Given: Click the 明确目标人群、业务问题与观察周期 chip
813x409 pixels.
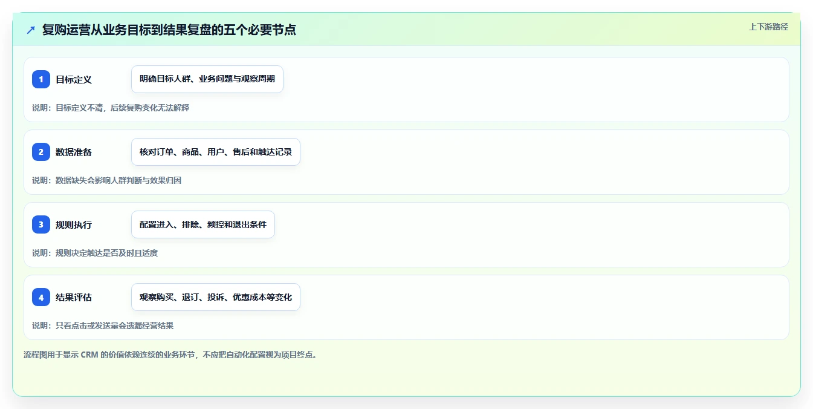Looking at the screenshot, I should coord(207,79).
